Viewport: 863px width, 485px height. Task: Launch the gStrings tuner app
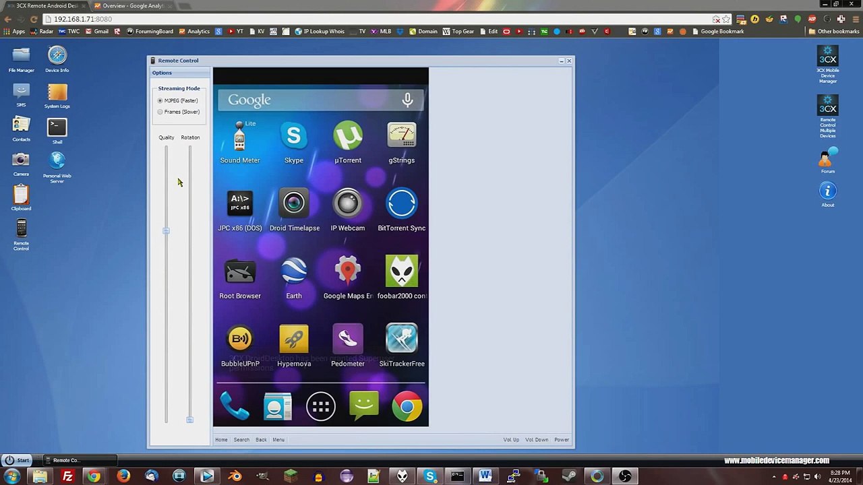(x=402, y=143)
